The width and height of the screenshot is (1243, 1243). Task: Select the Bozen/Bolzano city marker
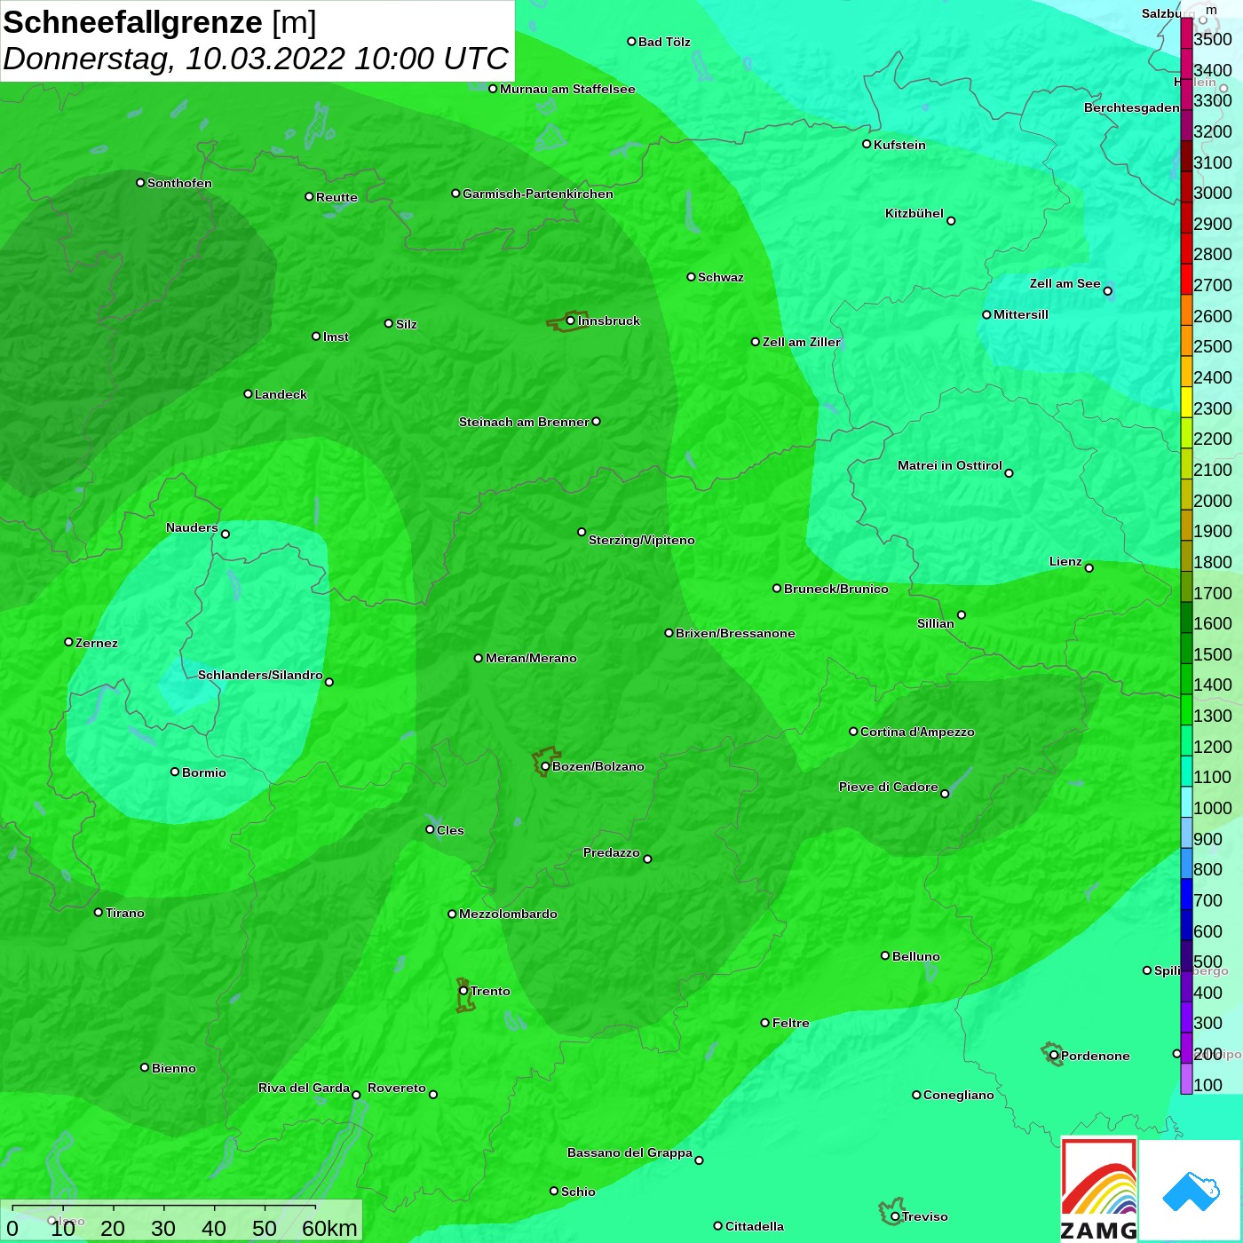coord(545,766)
